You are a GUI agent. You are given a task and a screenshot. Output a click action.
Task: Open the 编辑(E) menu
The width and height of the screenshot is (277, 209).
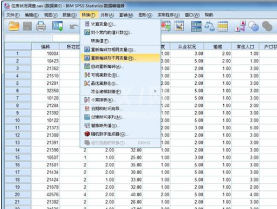[32, 15]
